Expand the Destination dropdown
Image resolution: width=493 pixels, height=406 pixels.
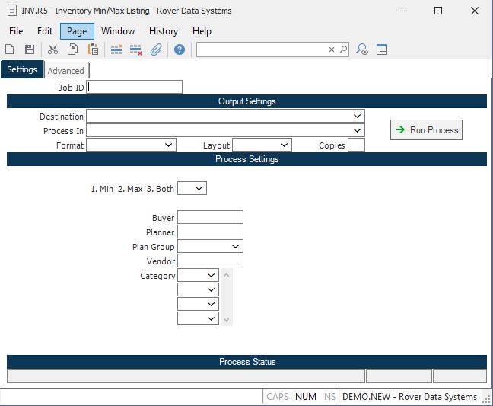pyautogui.click(x=358, y=117)
